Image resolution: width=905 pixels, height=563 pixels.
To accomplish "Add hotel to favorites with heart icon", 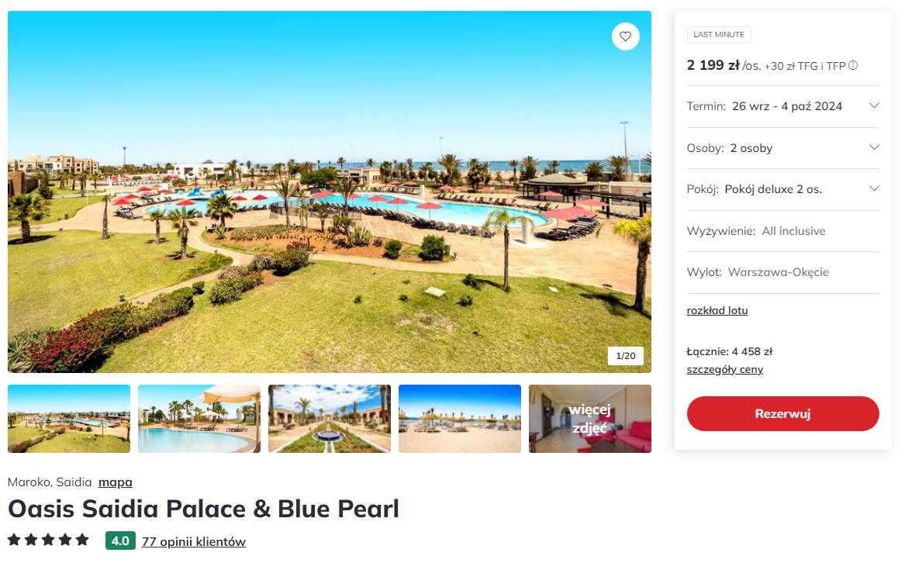I will coord(625,36).
